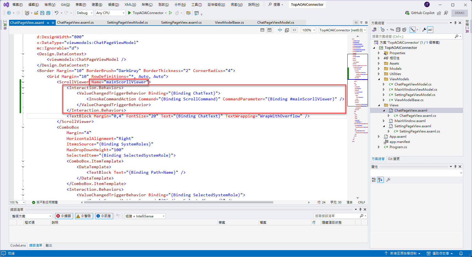
Task: Click the feedback person icon beside DEMO
Action: (446, 13)
